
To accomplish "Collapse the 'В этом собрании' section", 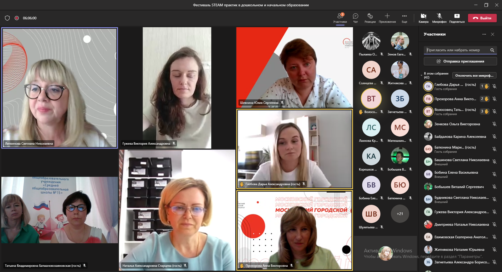I will [x=421, y=75].
